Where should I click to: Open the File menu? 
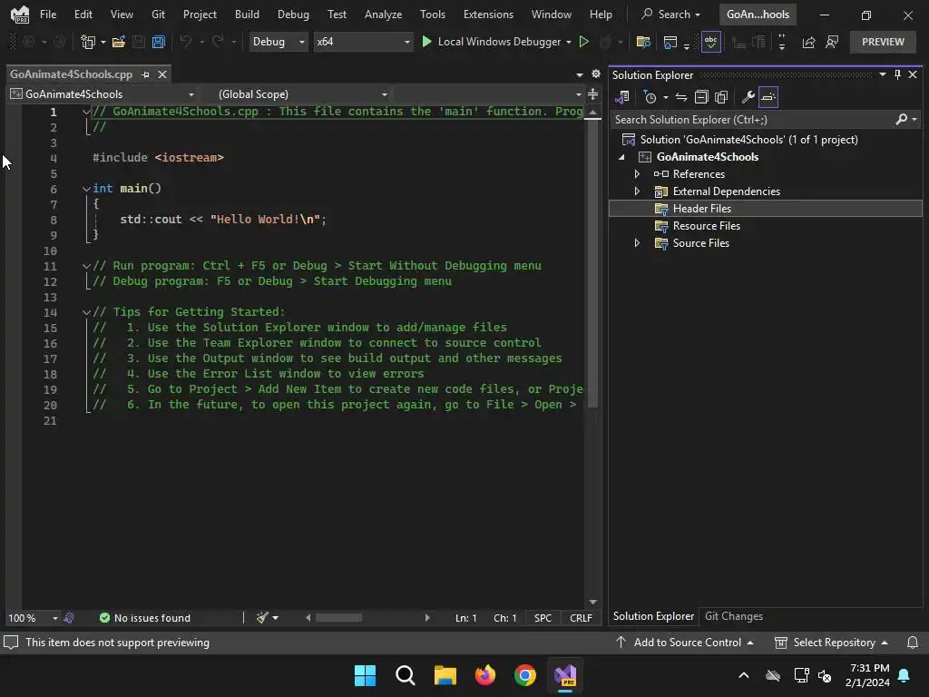(x=48, y=15)
